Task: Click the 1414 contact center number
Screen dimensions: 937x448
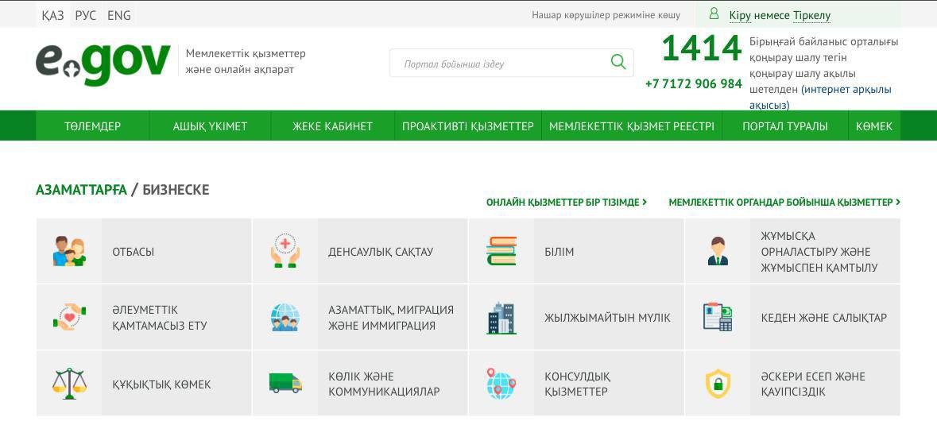Action: (702, 48)
